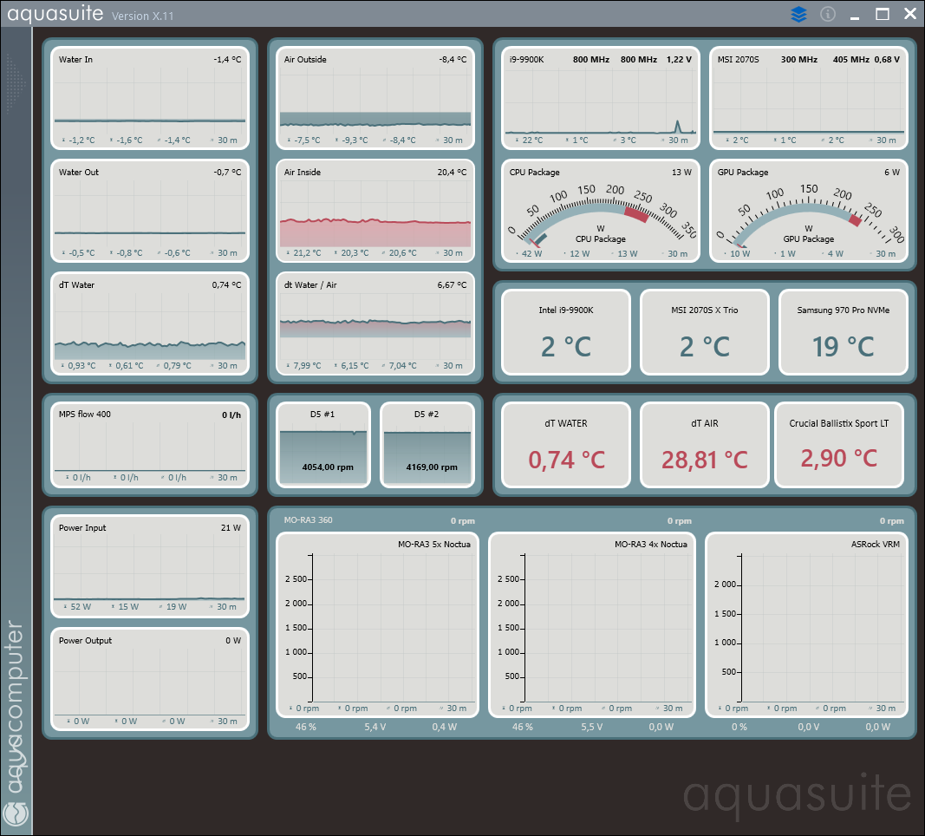Open the MPS flow 400 chart

150,445
